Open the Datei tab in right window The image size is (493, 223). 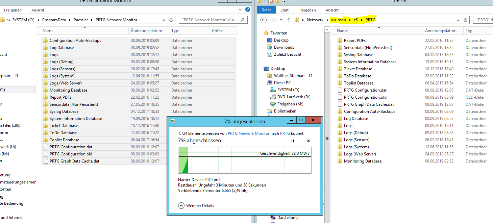(x=266, y=10)
